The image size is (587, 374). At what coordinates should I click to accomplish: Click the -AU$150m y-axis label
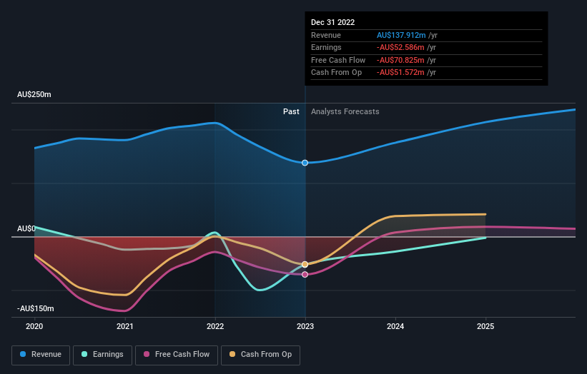click(36, 308)
